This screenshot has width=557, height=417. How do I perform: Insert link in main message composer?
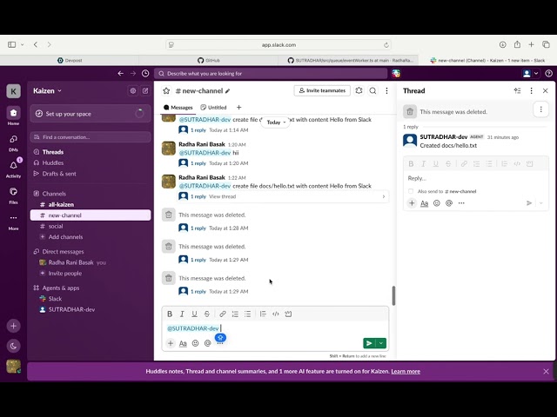tap(223, 314)
